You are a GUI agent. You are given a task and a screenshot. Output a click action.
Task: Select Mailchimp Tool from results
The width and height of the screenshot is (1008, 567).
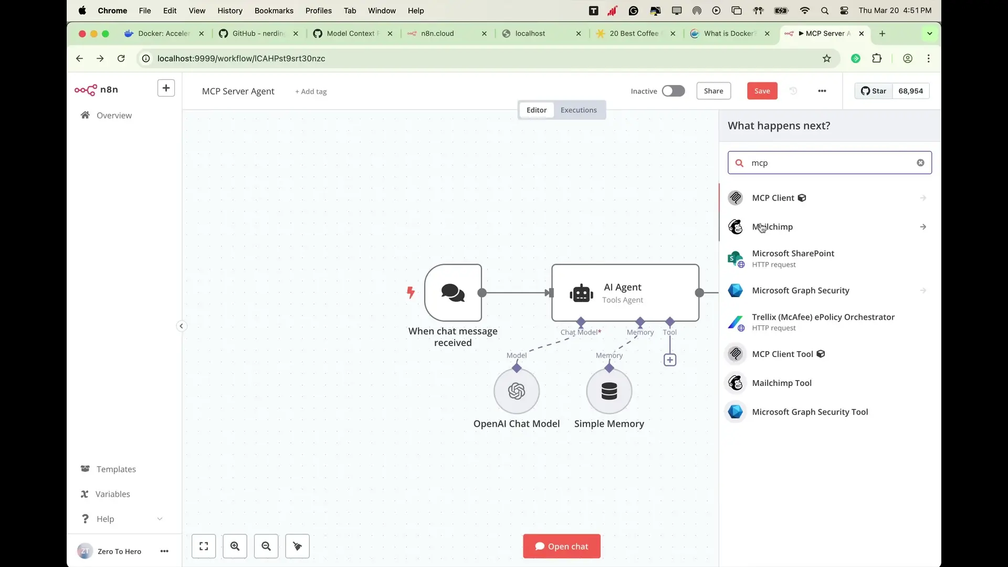coord(829,383)
